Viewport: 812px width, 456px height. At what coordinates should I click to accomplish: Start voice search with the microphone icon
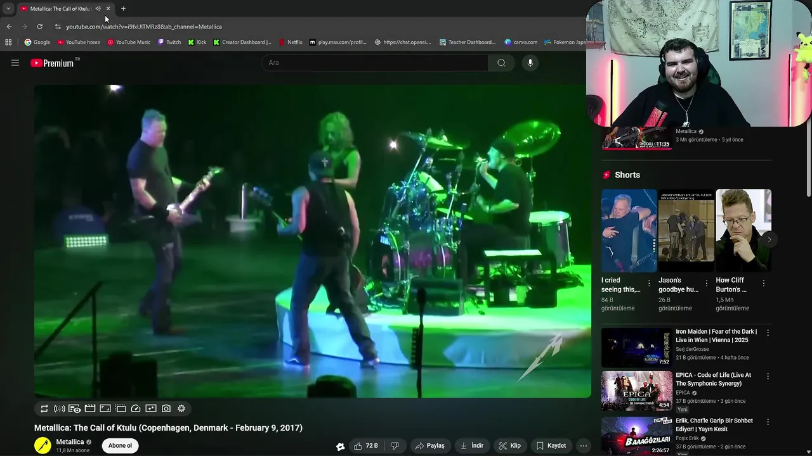[x=530, y=63]
